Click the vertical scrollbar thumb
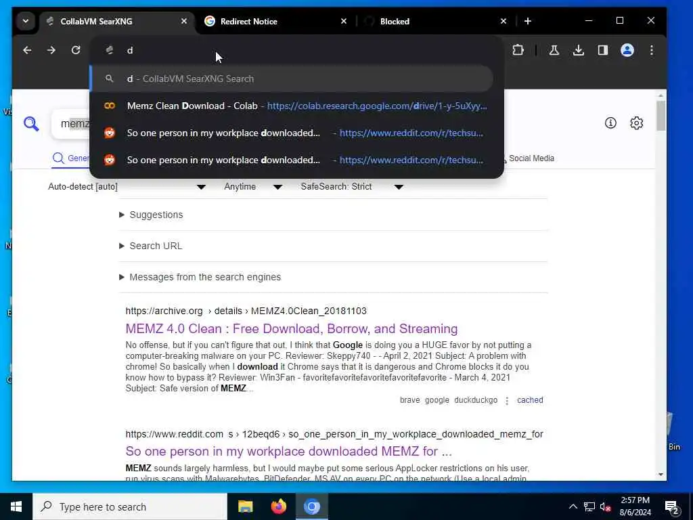The width and height of the screenshot is (693, 520). 661,116
